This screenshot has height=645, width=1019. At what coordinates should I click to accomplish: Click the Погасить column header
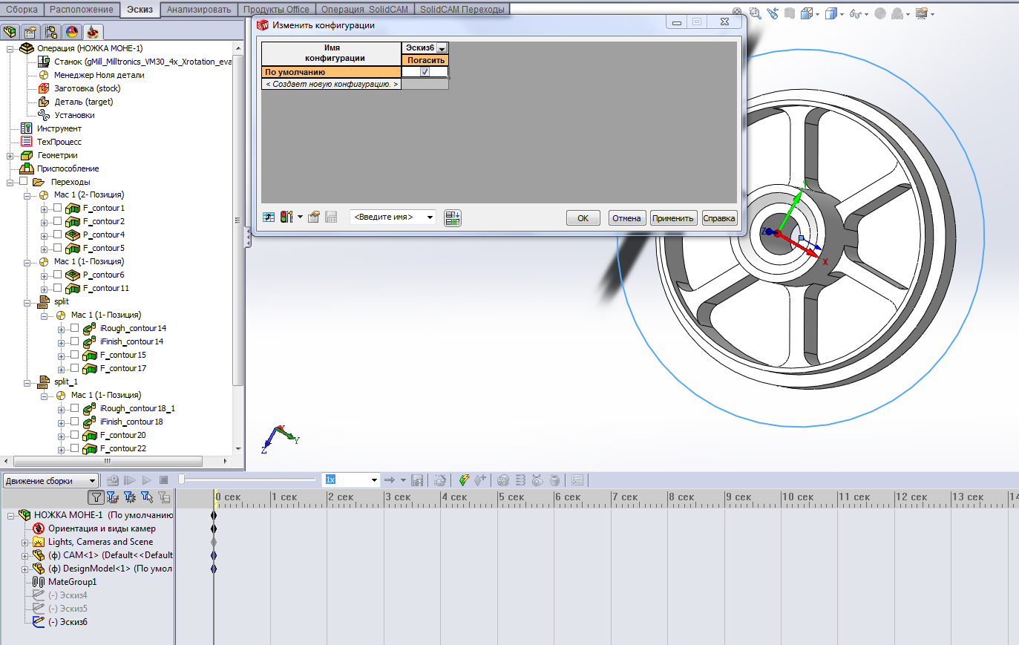coord(425,60)
